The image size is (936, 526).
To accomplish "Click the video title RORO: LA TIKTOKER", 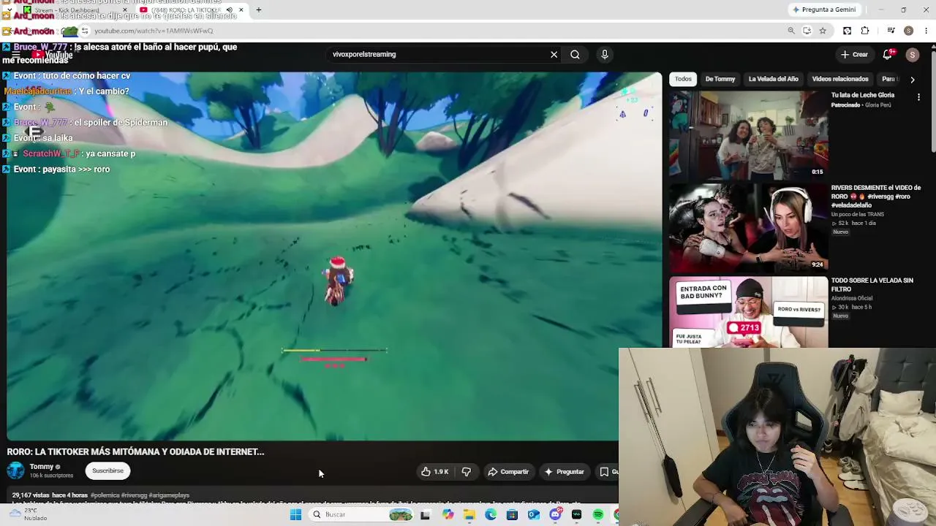I will 135,451.
